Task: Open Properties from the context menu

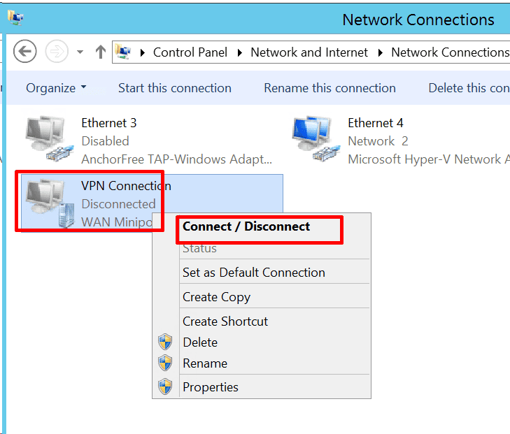Action: (x=211, y=387)
